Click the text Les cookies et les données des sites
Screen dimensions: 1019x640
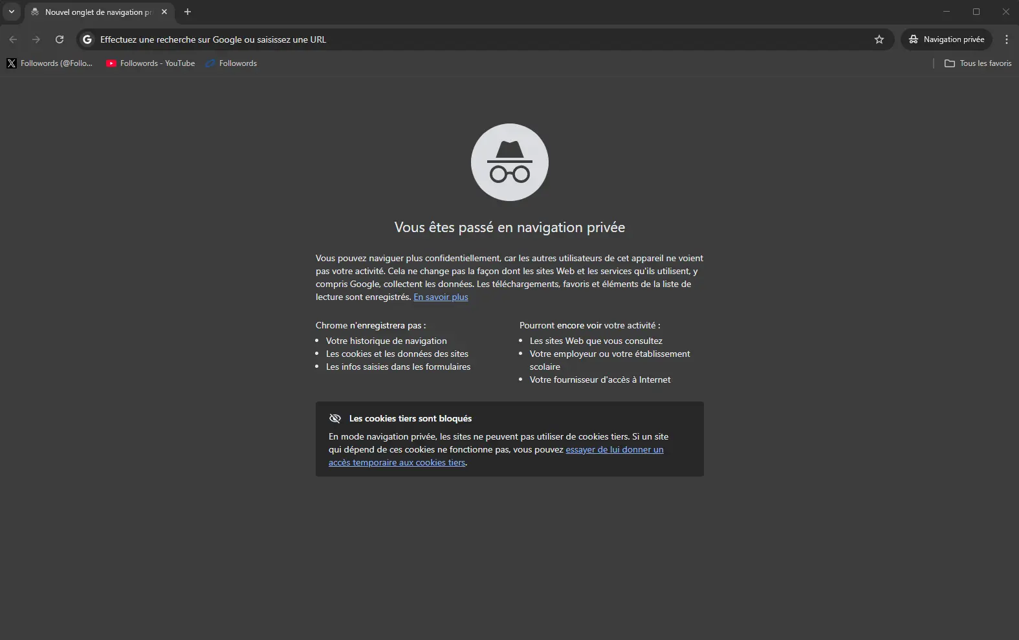397,354
